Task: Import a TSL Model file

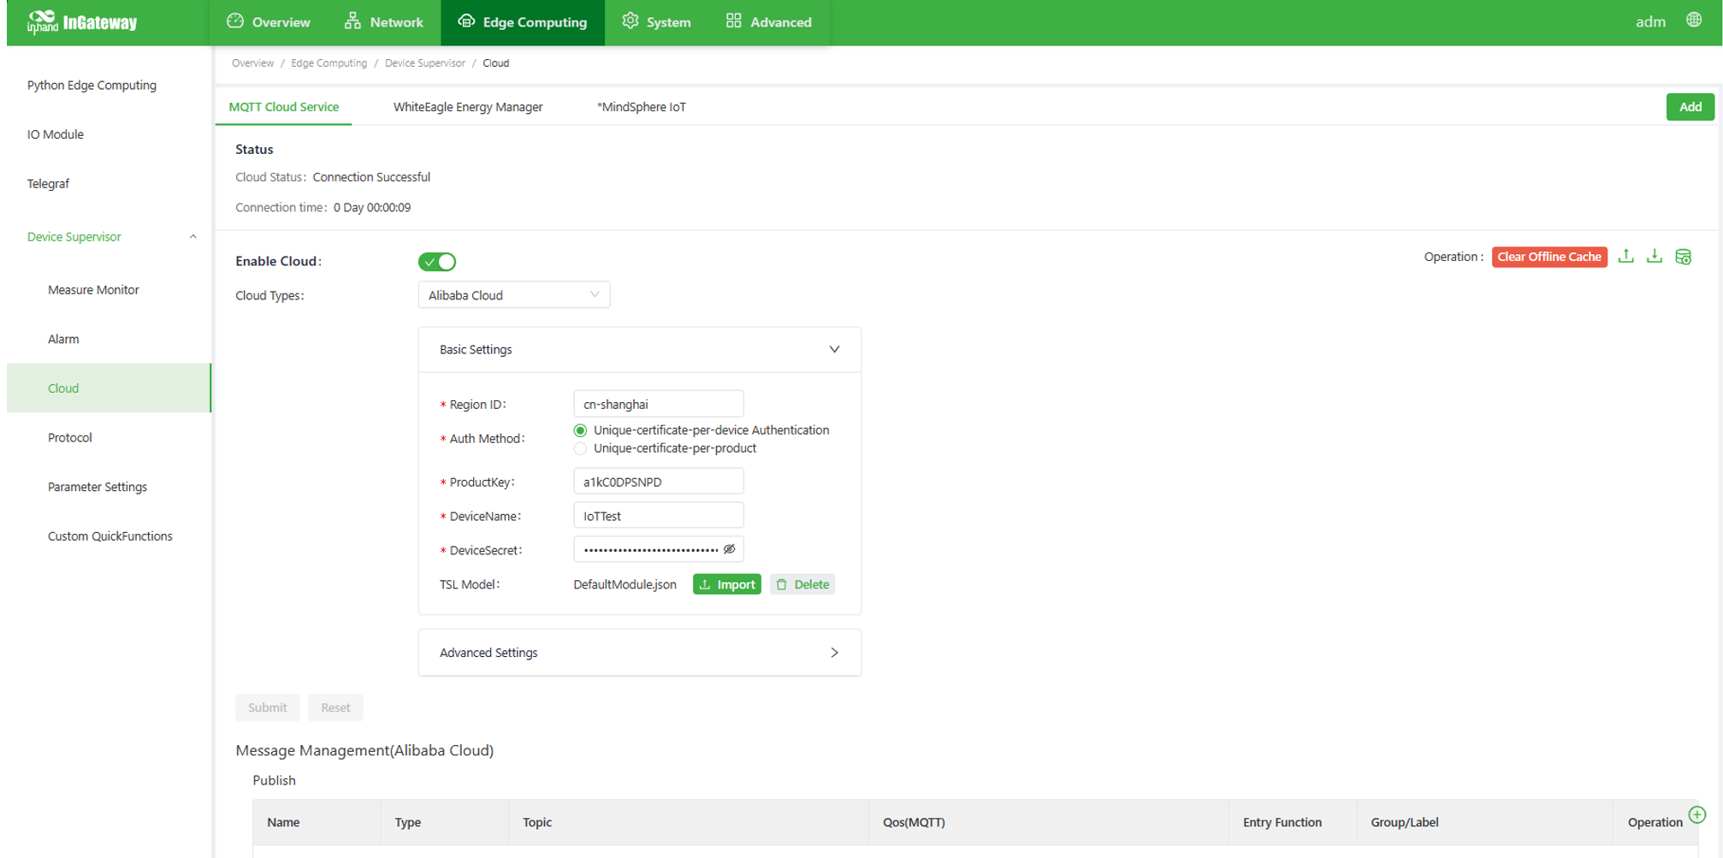Action: (x=726, y=584)
